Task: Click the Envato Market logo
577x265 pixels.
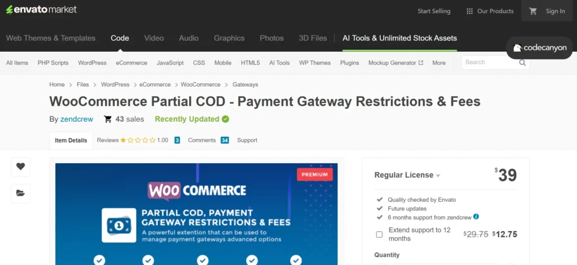Action: (x=41, y=10)
